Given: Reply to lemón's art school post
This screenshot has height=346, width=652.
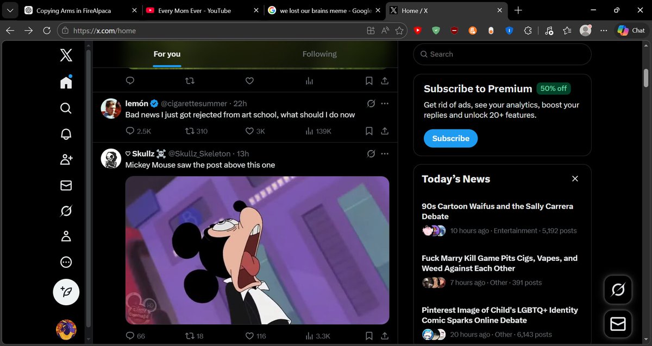Looking at the screenshot, I should pyautogui.click(x=138, y=131).
